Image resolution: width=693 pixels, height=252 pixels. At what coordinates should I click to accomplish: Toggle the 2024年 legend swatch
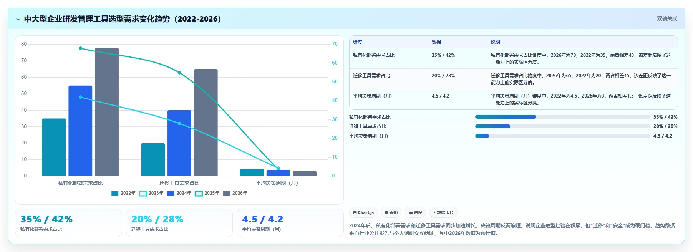[x=171, y=193]
